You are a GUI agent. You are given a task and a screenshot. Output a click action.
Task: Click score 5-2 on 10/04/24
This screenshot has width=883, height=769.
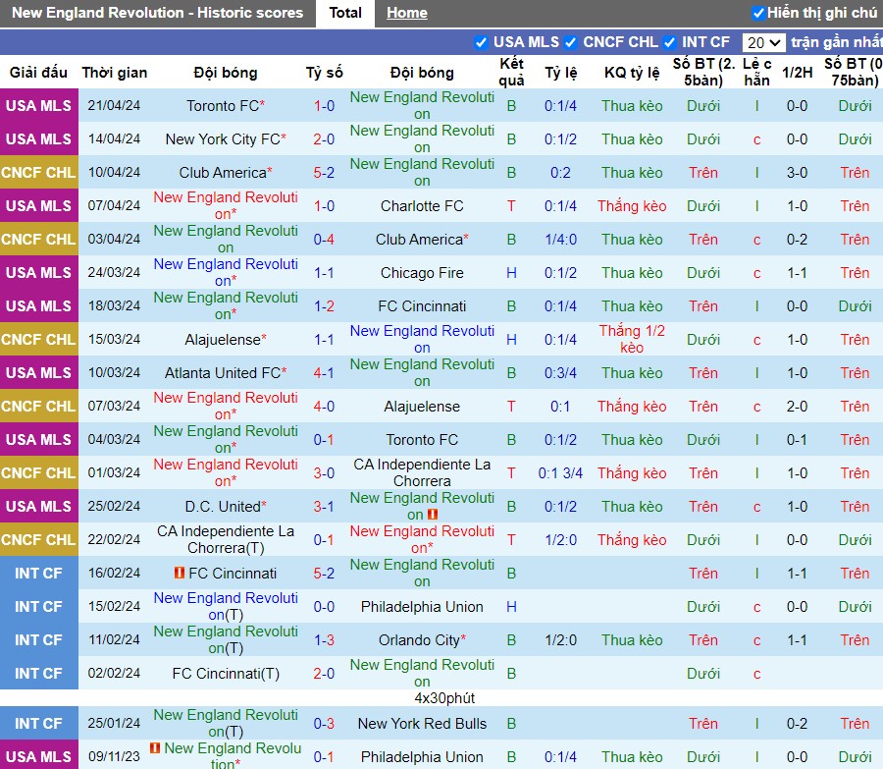(x=324, y=173)
